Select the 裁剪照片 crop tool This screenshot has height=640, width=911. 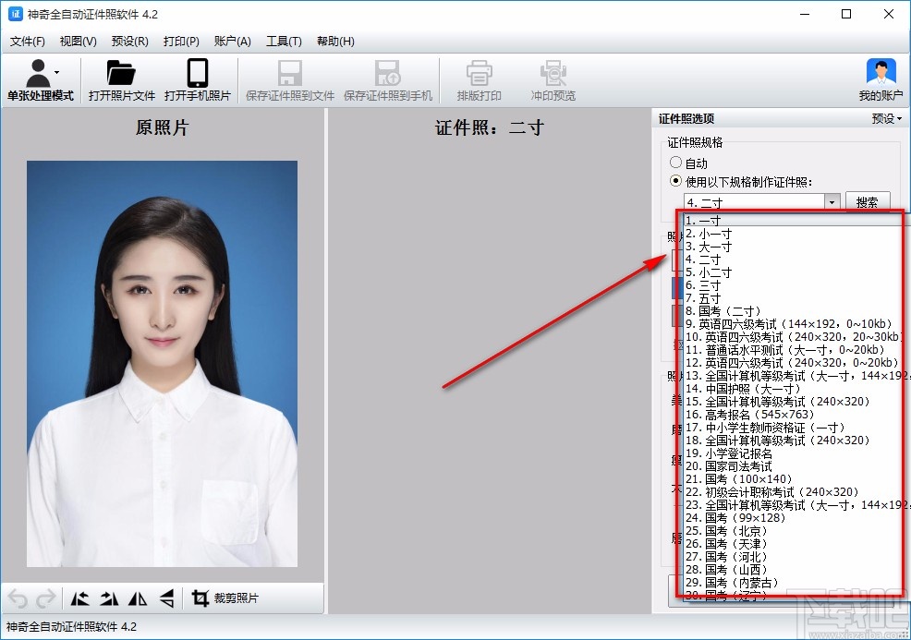tap(225, 598)
